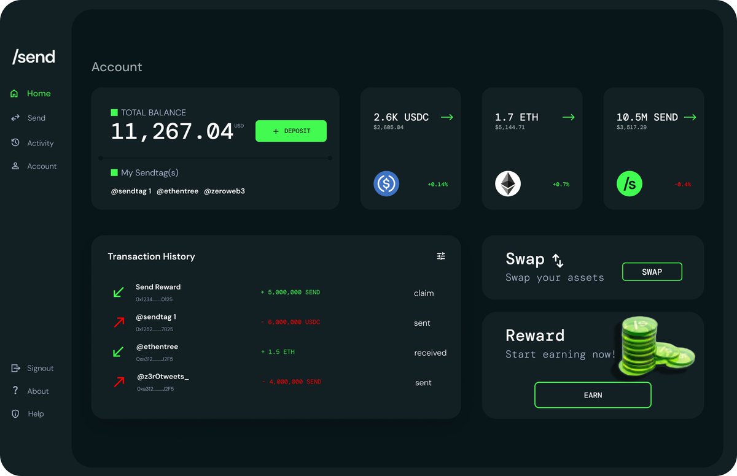Click @sendtag 1 transaction name in history

(x=156, y=317)
